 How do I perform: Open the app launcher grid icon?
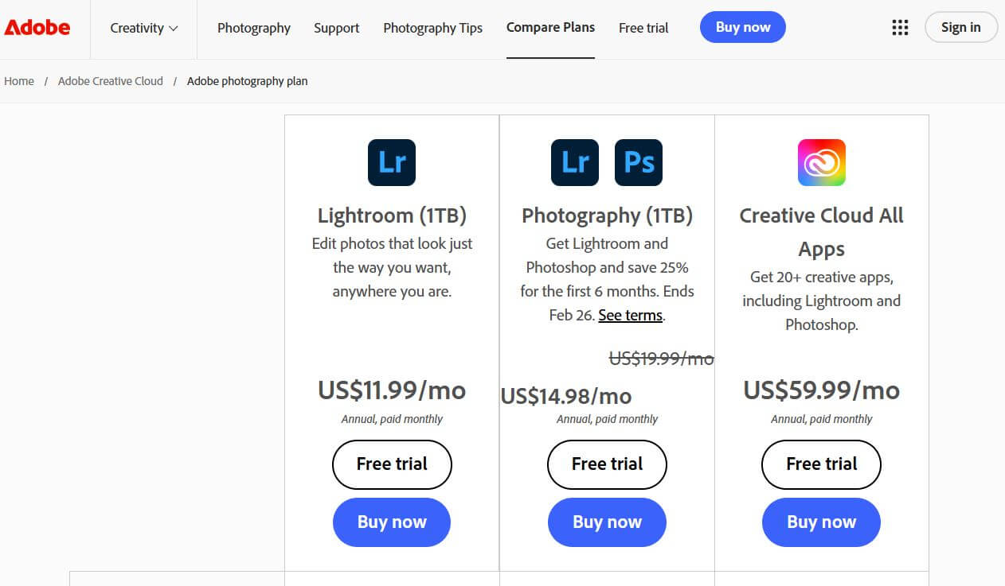pos(900,27)
